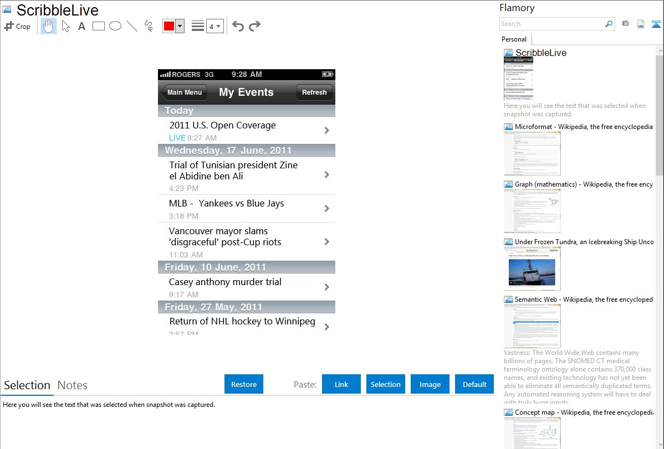Click the MLB Yankees vs Blue Jays chevron
Image resolution: width=664 pixels, height=449 pixels.
pos(326,208)
